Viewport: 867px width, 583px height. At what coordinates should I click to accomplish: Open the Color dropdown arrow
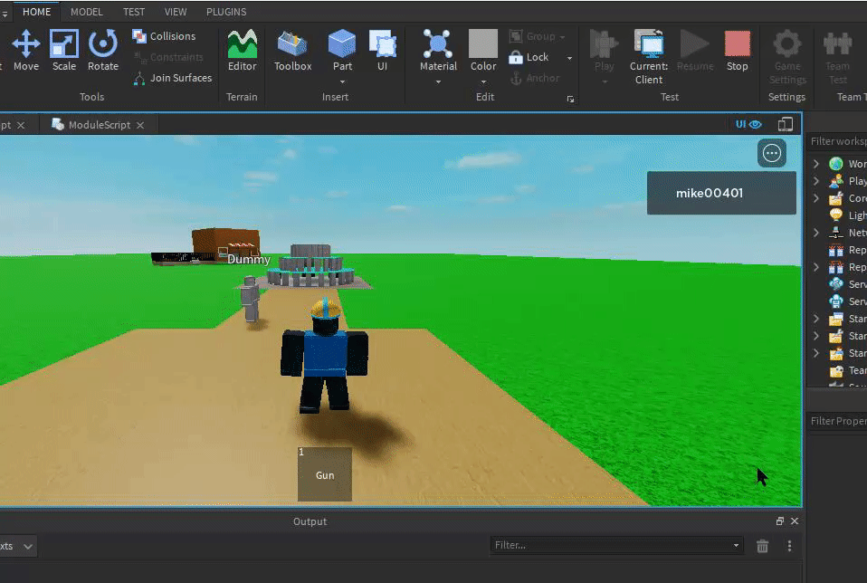tap(483, 81)
